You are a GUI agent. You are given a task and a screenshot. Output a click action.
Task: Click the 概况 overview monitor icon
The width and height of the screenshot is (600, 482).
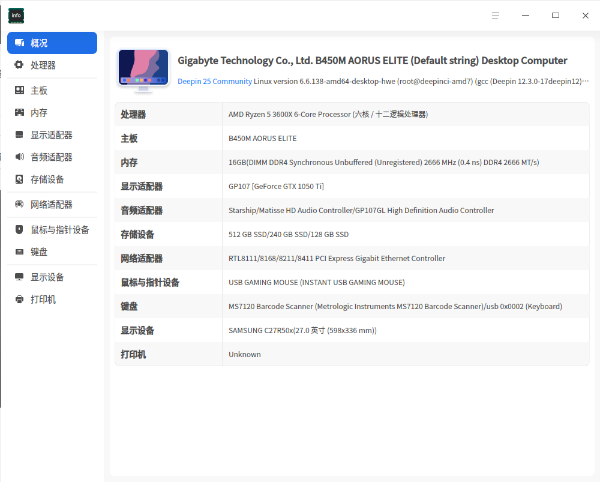point(19,43)
